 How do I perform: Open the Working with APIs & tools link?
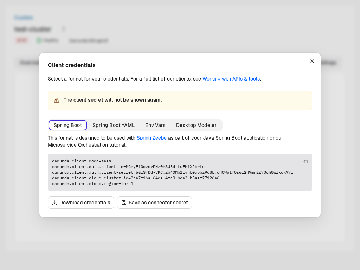tap(231, 79)
